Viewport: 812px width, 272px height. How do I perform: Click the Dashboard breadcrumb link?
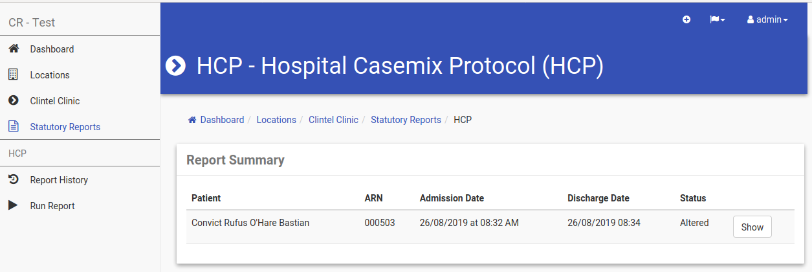pos(222,120)
